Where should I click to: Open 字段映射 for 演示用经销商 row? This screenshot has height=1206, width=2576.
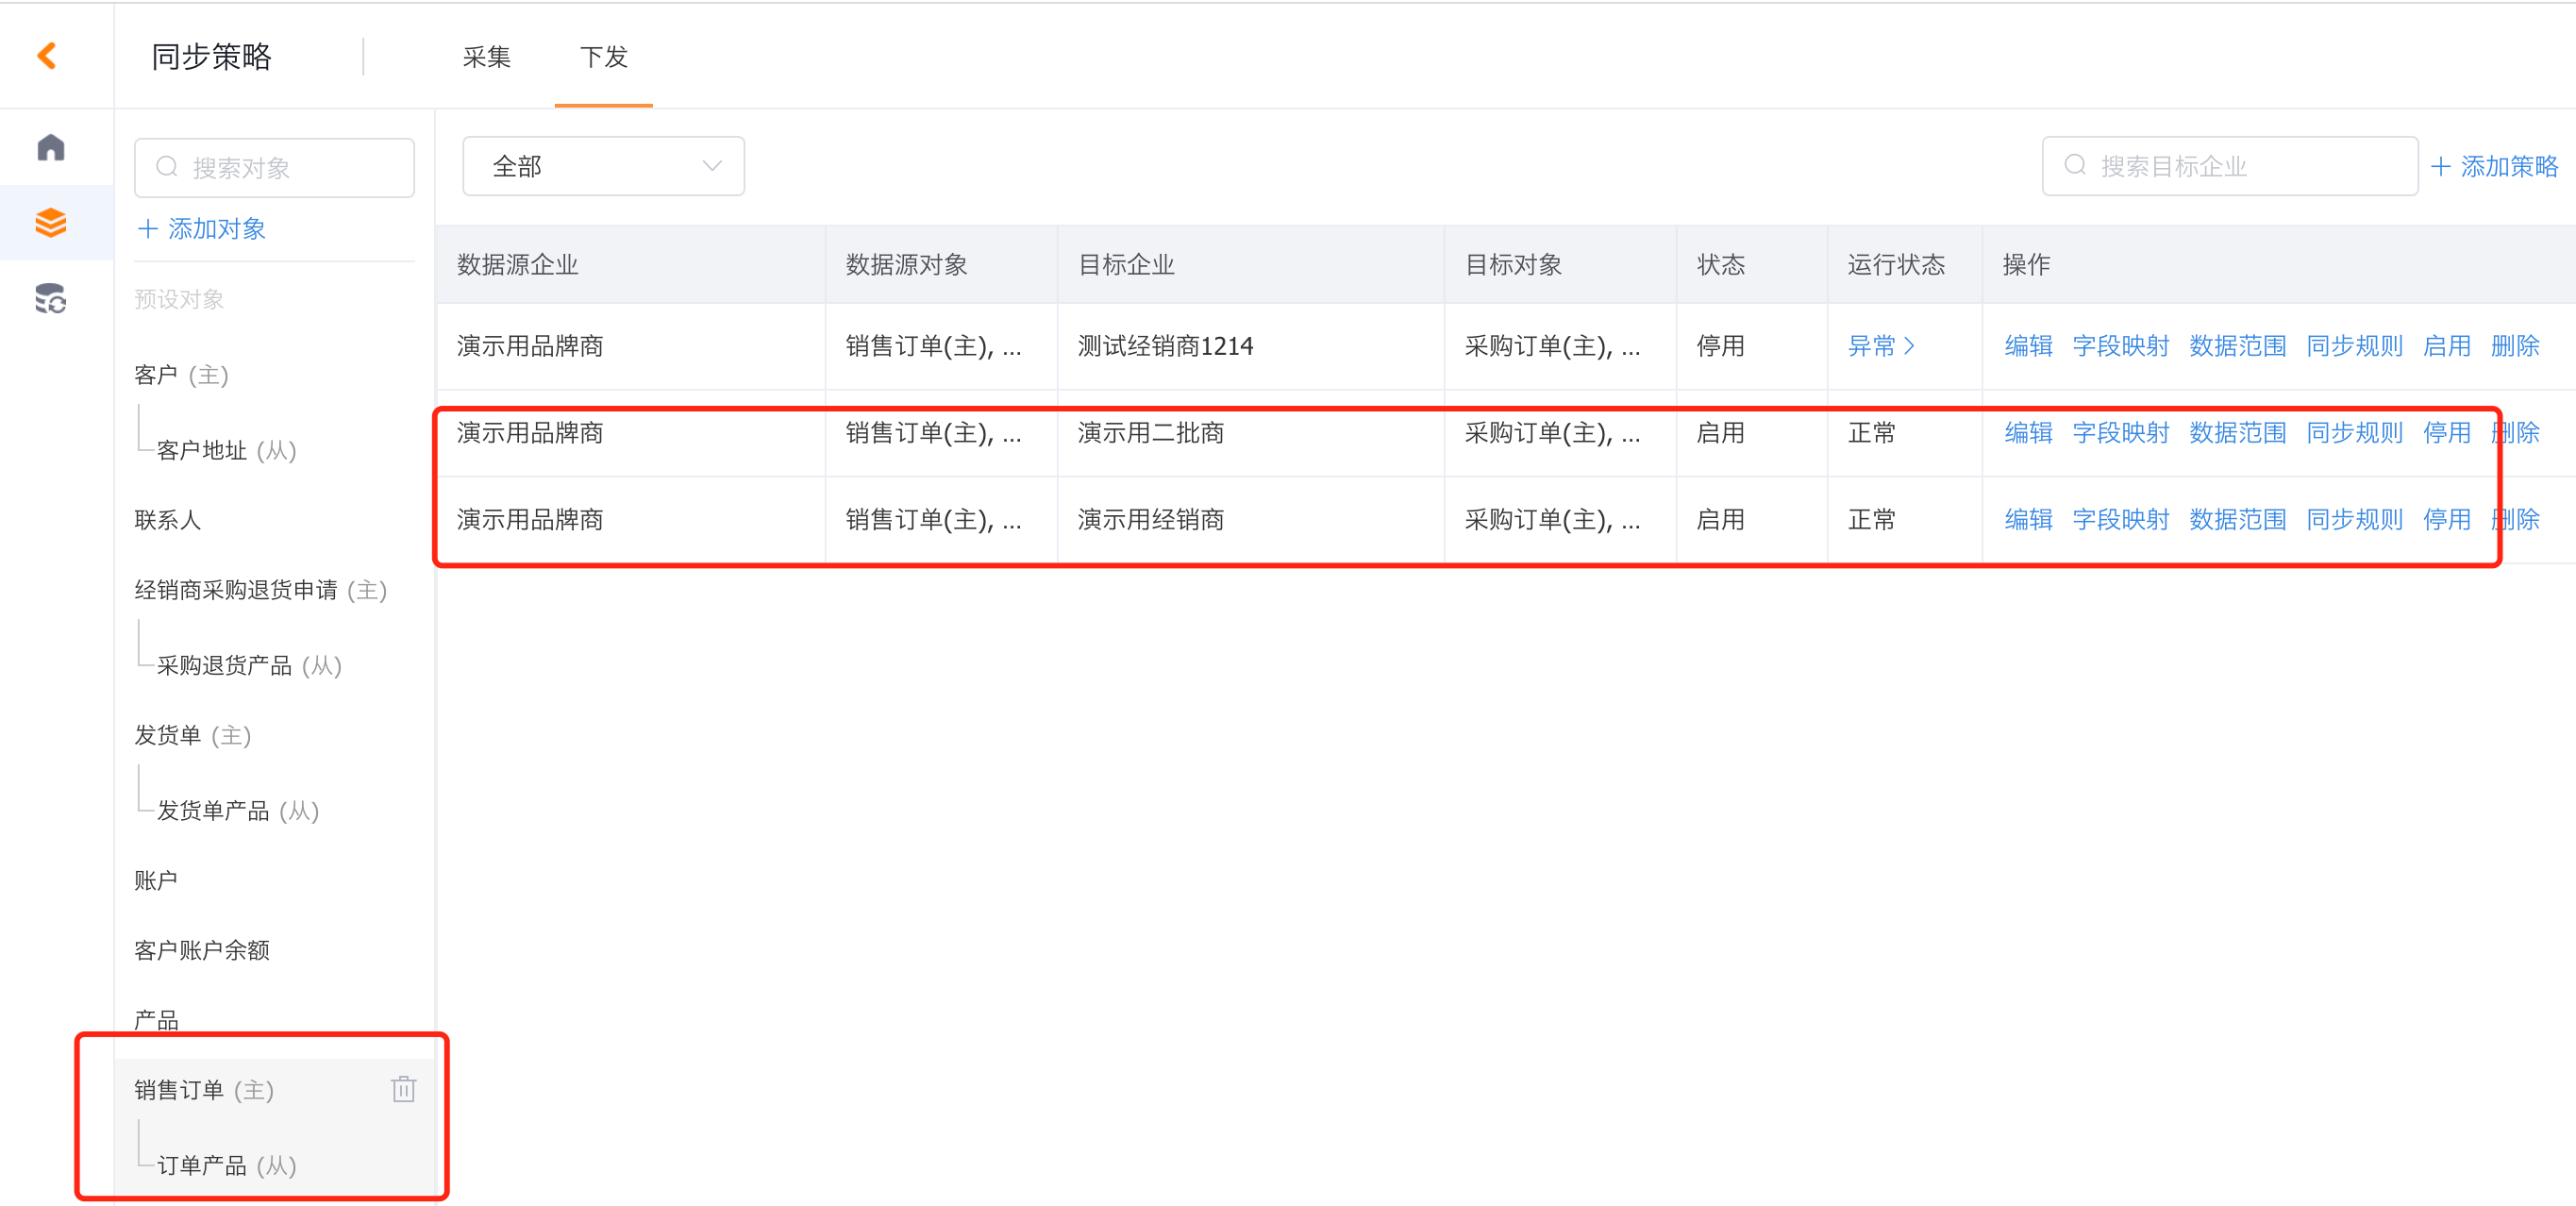click(x=2120, y=520)
